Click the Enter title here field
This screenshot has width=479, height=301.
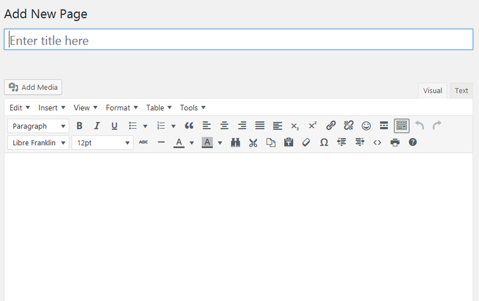[238, 39]
